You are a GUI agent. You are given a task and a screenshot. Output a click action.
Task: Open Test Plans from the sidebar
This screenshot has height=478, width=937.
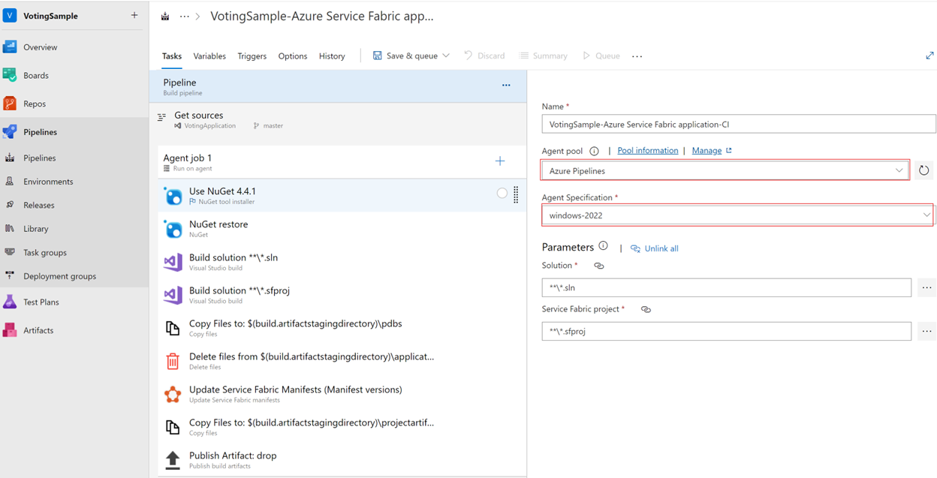click(x=41, y=302)
